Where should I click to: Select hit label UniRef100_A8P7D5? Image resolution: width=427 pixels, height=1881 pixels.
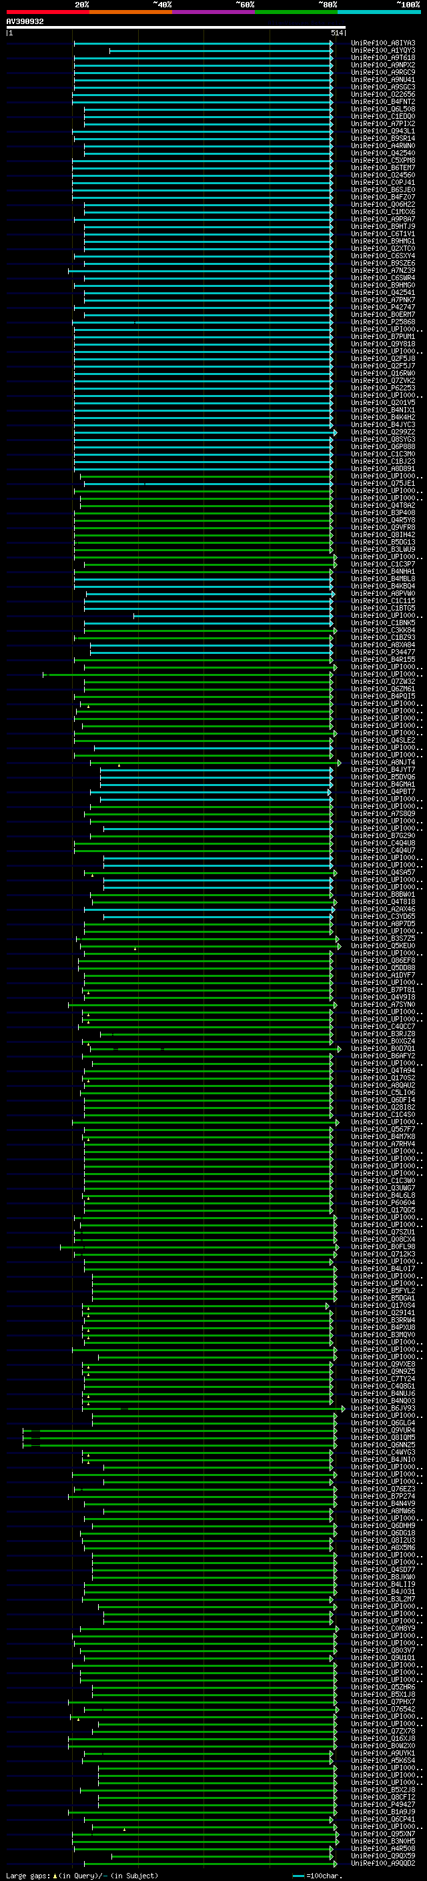tap(383, 923)
